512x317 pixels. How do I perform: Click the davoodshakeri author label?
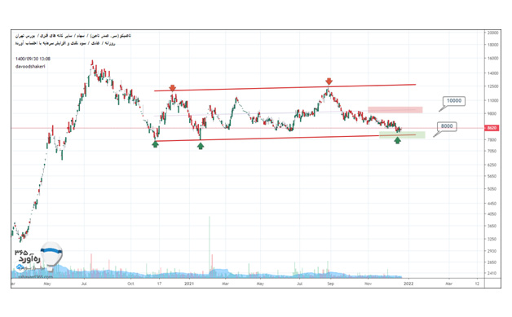[30, 66]
